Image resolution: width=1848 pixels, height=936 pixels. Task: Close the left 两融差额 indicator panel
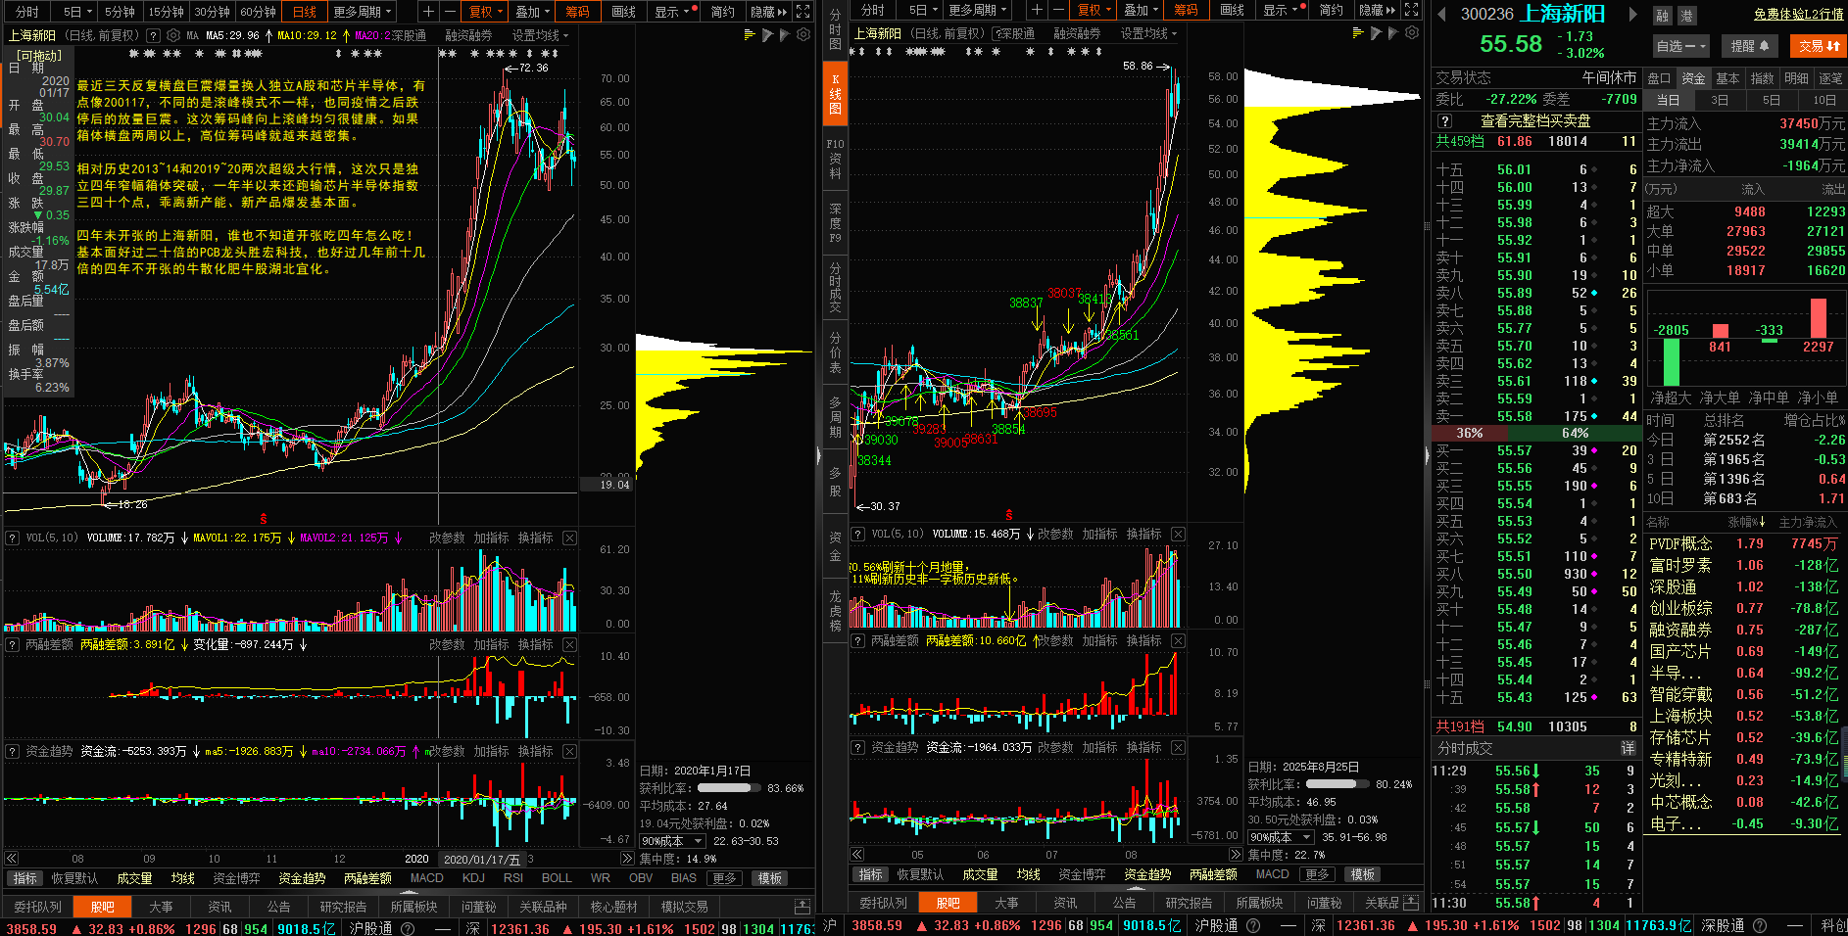(570, 644)
